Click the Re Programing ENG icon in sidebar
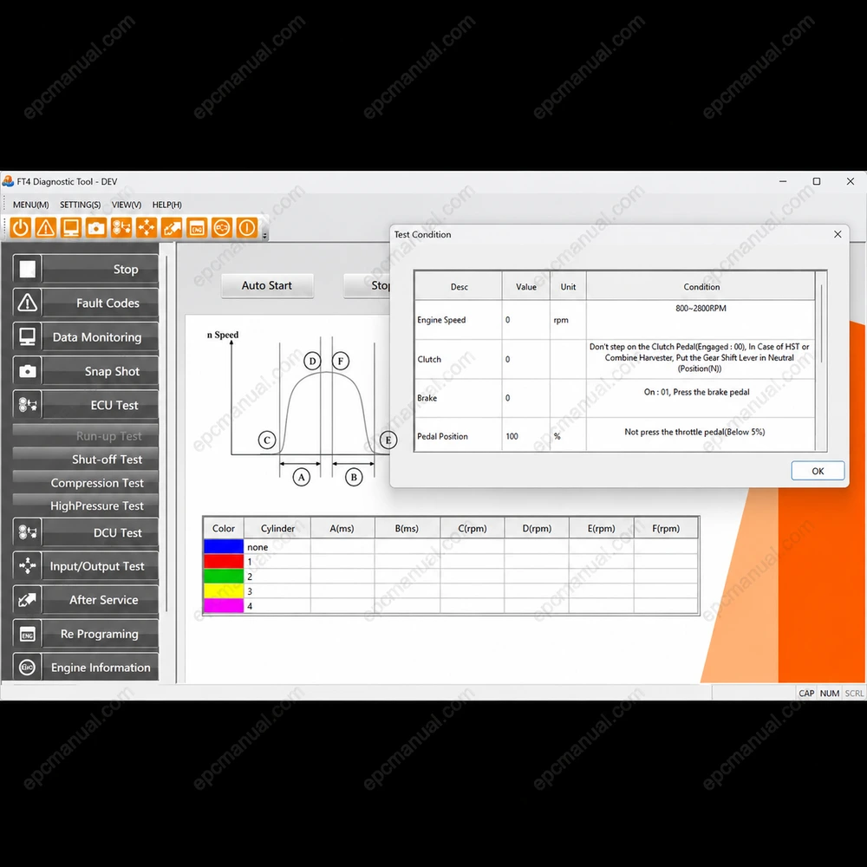867x867 pixels. tap(27, 634)
